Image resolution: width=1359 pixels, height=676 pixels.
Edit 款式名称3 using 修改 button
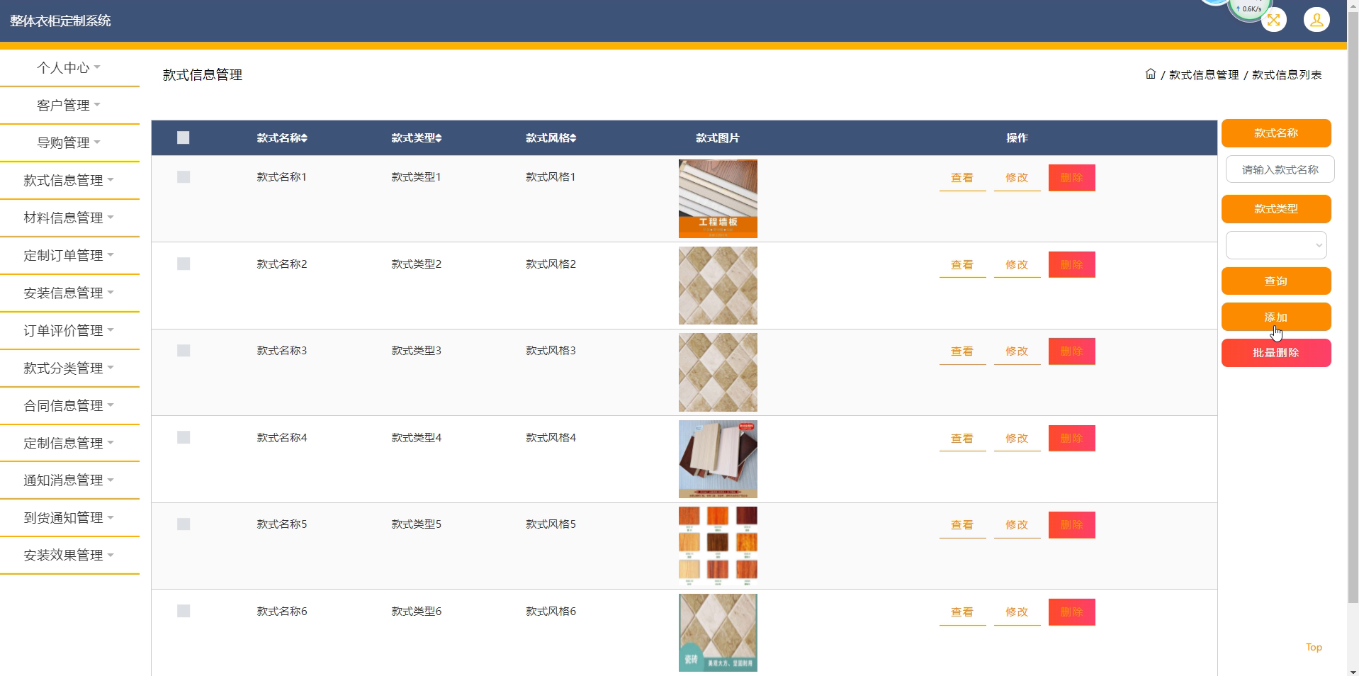tap(1017, 351)
